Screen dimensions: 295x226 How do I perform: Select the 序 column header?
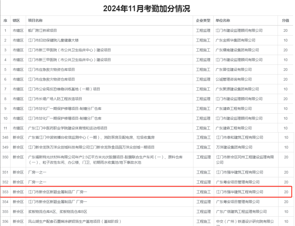[x=5, y=21]
